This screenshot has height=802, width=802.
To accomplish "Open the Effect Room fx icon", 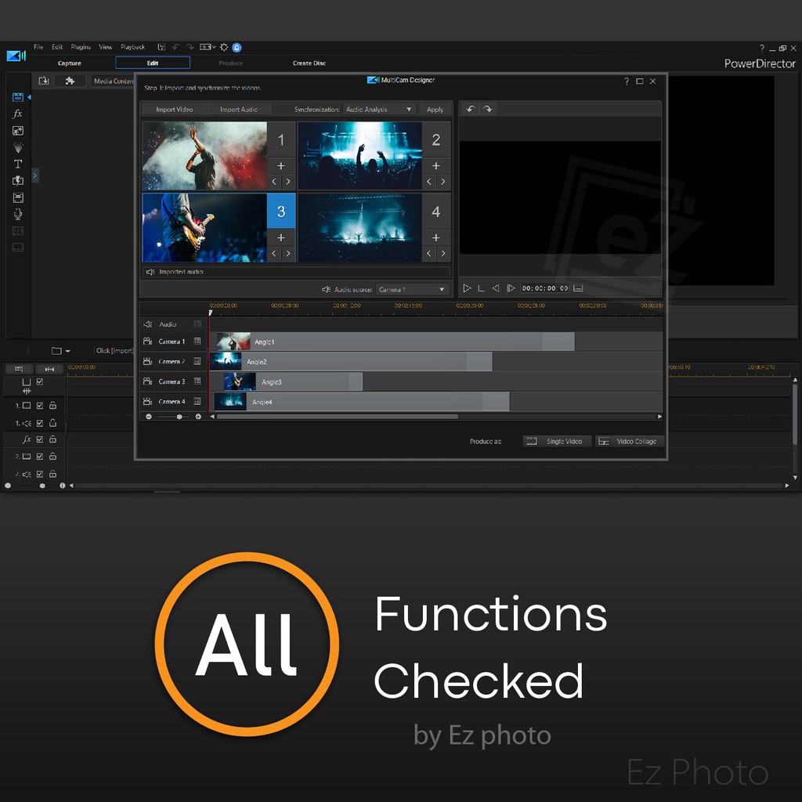I will (17, 114).
